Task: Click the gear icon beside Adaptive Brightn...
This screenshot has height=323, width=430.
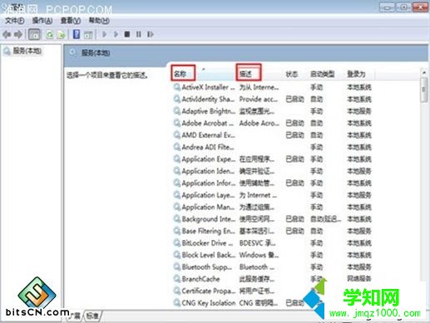Action: click(x=177, y=111)
